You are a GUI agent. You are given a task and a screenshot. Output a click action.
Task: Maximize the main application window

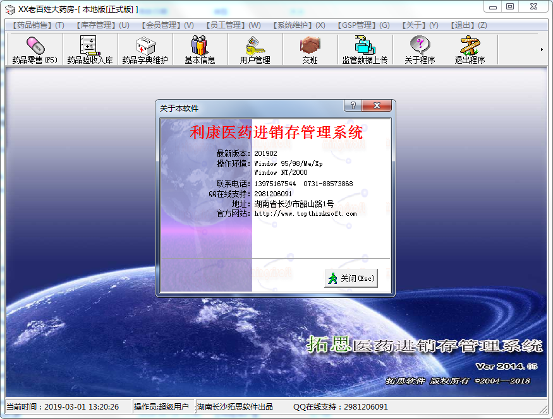pos(510,7)
